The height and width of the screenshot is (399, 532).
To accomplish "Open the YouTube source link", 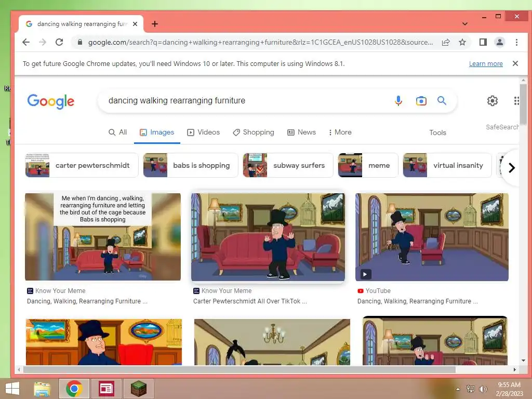I will click(x=374, y=291).
